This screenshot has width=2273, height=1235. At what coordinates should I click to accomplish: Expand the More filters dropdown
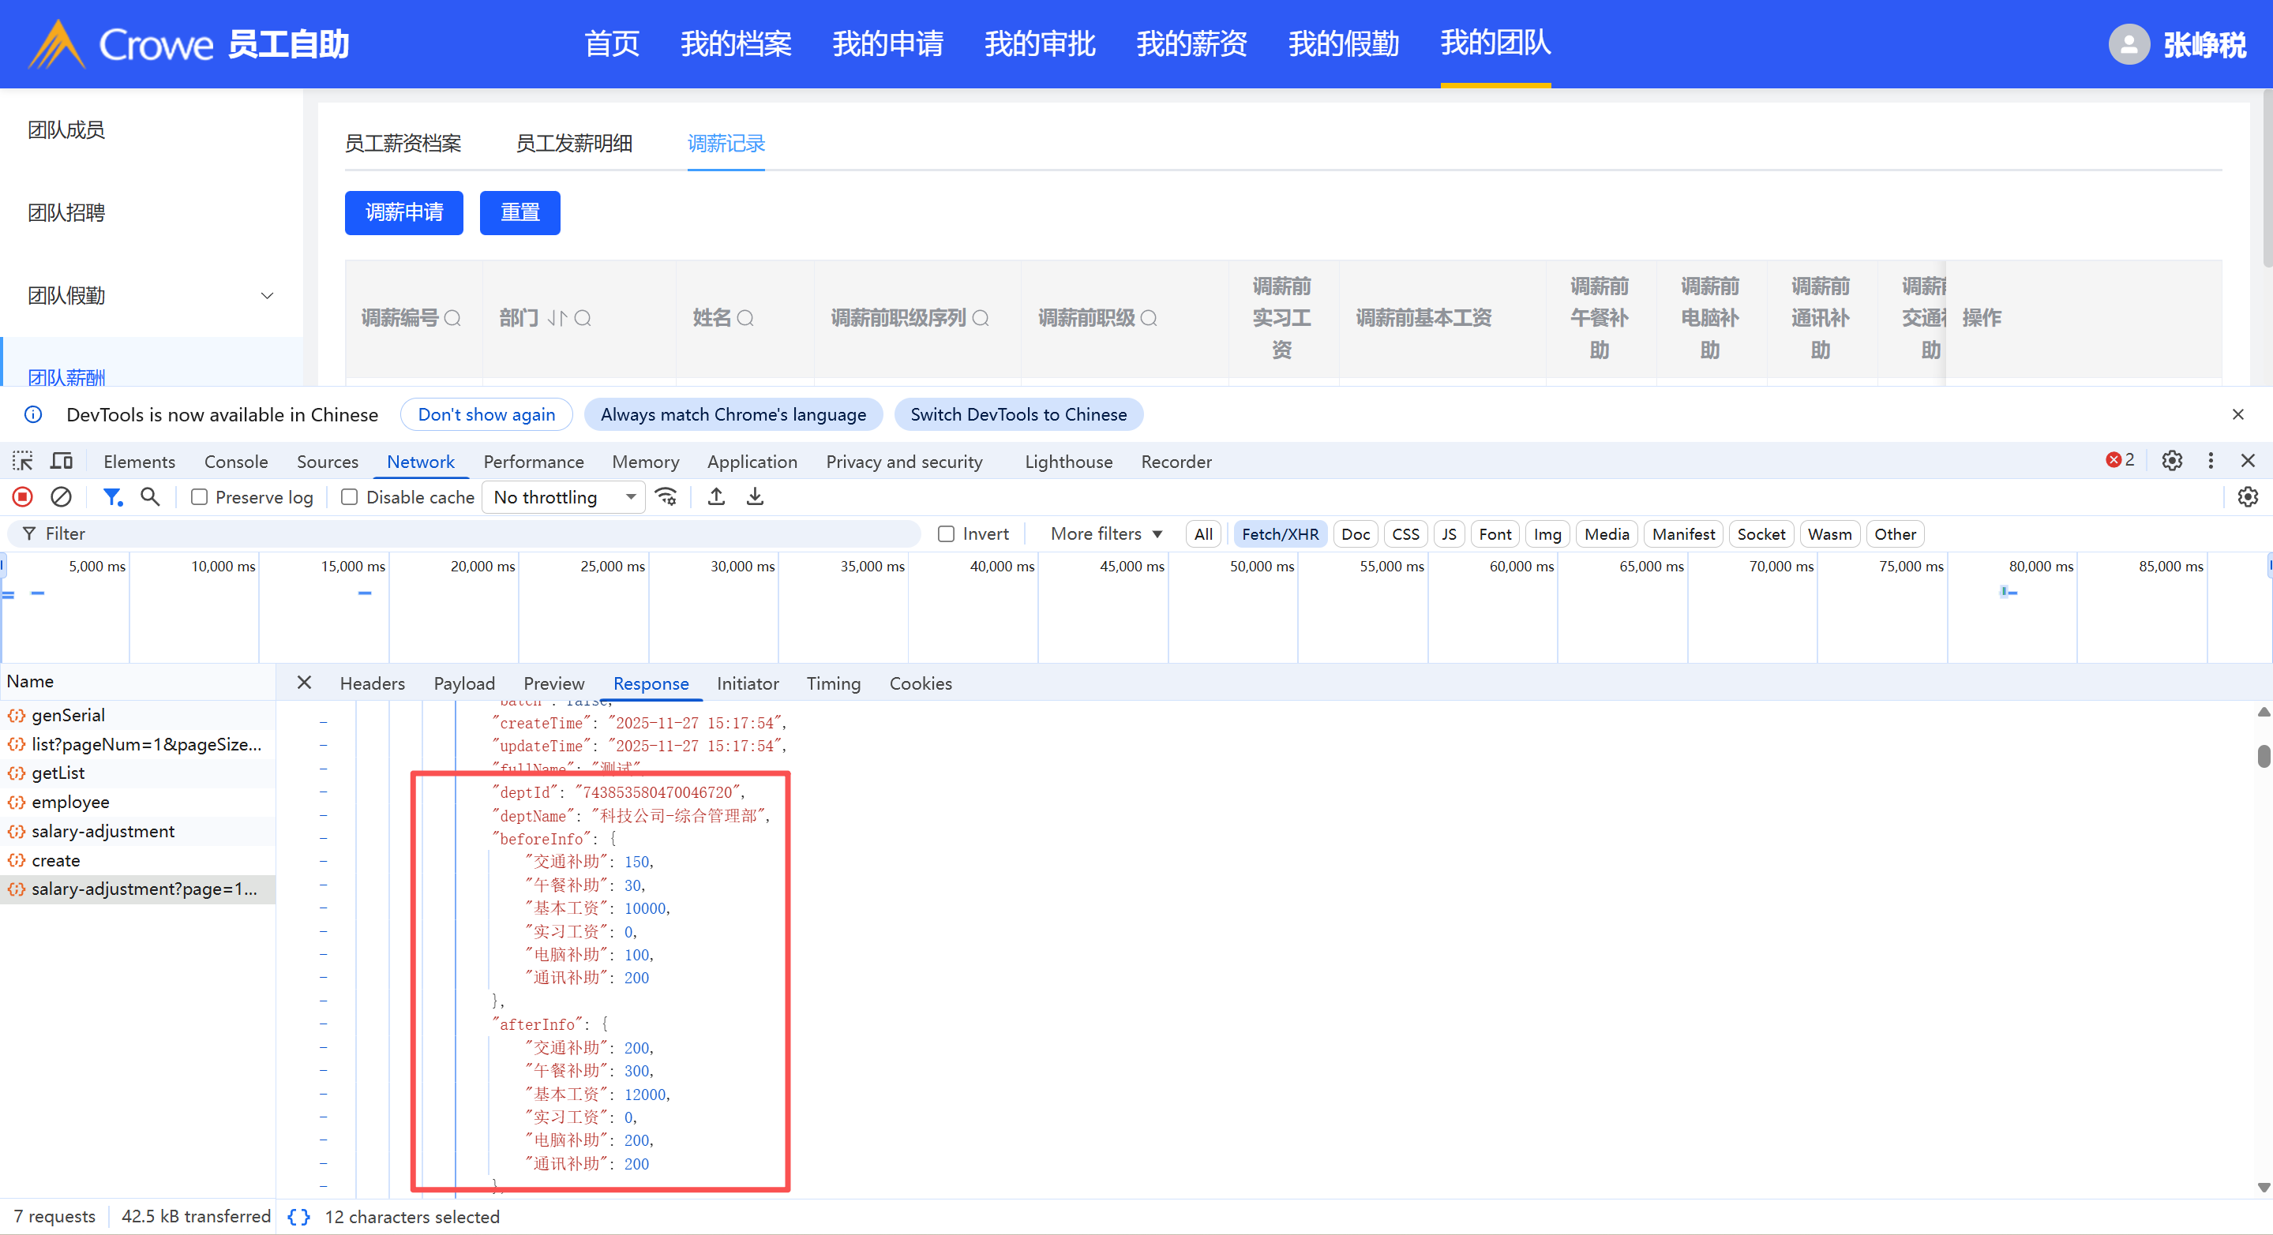pyautogui.click(x=1105, y=533)
